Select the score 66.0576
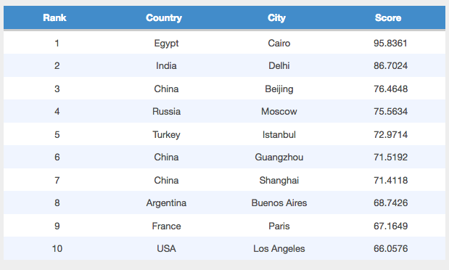The image size is (449, 270). coord(390,248)
